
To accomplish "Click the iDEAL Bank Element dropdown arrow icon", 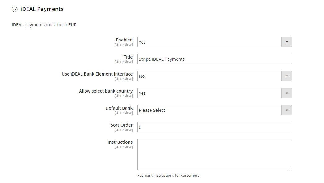I will (287, 76).
